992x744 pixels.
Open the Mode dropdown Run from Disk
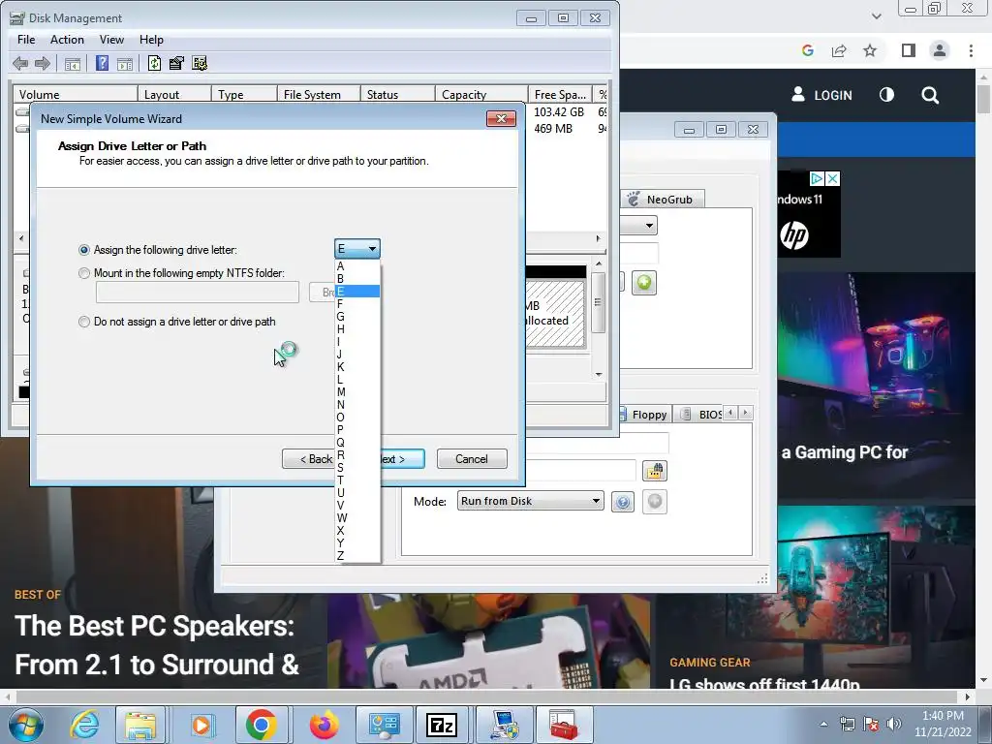(530, 501)
